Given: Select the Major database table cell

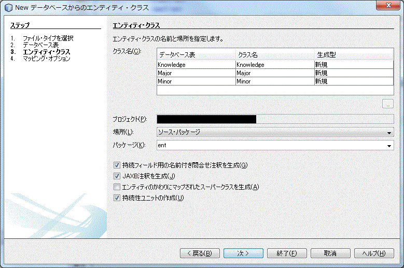Looking at the screenshot, I should tap(196, 73).
